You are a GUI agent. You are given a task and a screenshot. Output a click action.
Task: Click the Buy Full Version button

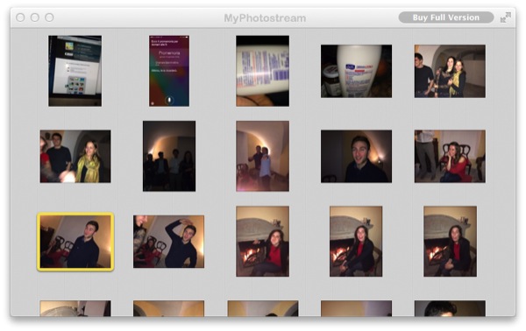[446, 18]
